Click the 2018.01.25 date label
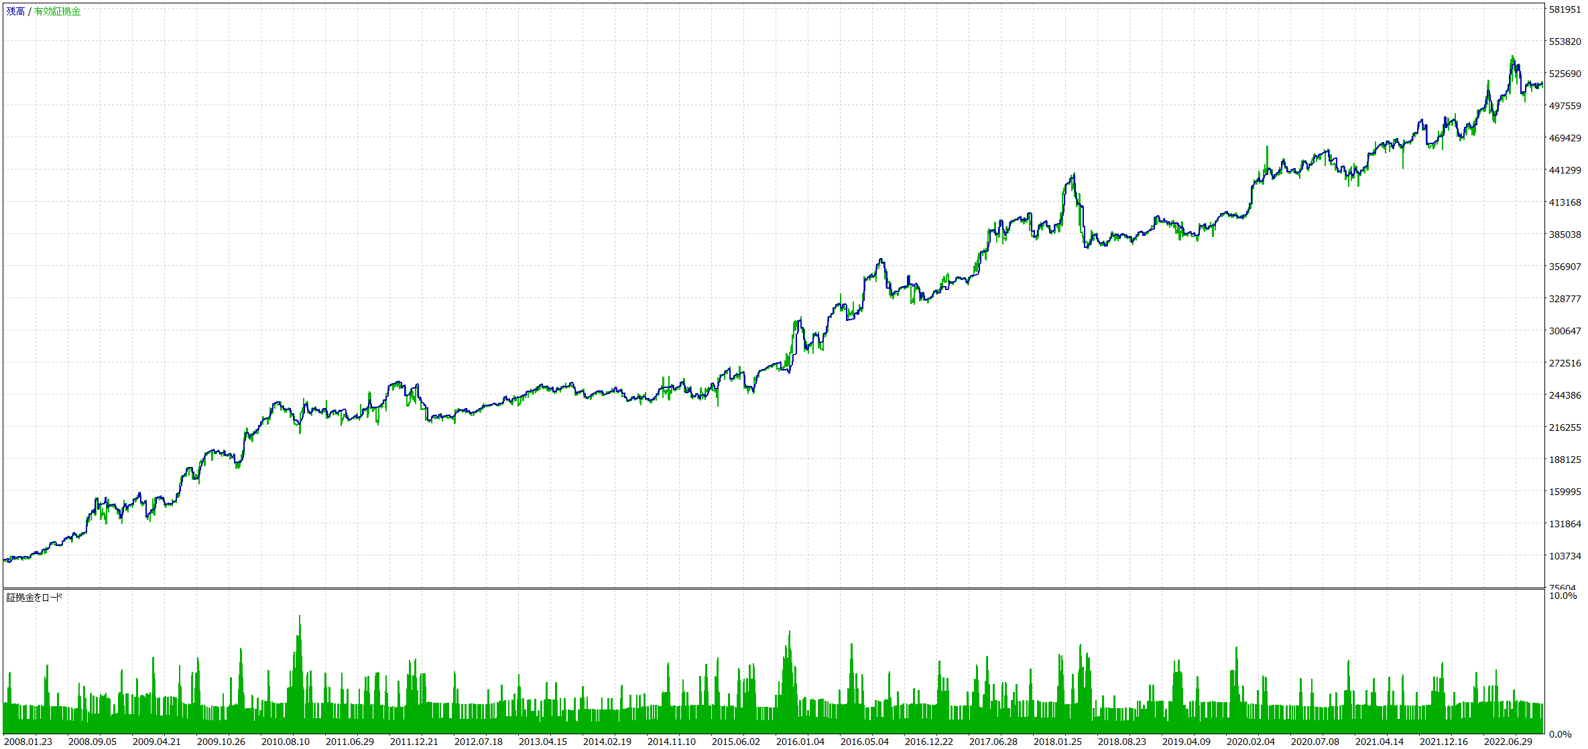The height and width of the screenshot is (749, 1588). pyautogui.click(x=1058, y=742)
